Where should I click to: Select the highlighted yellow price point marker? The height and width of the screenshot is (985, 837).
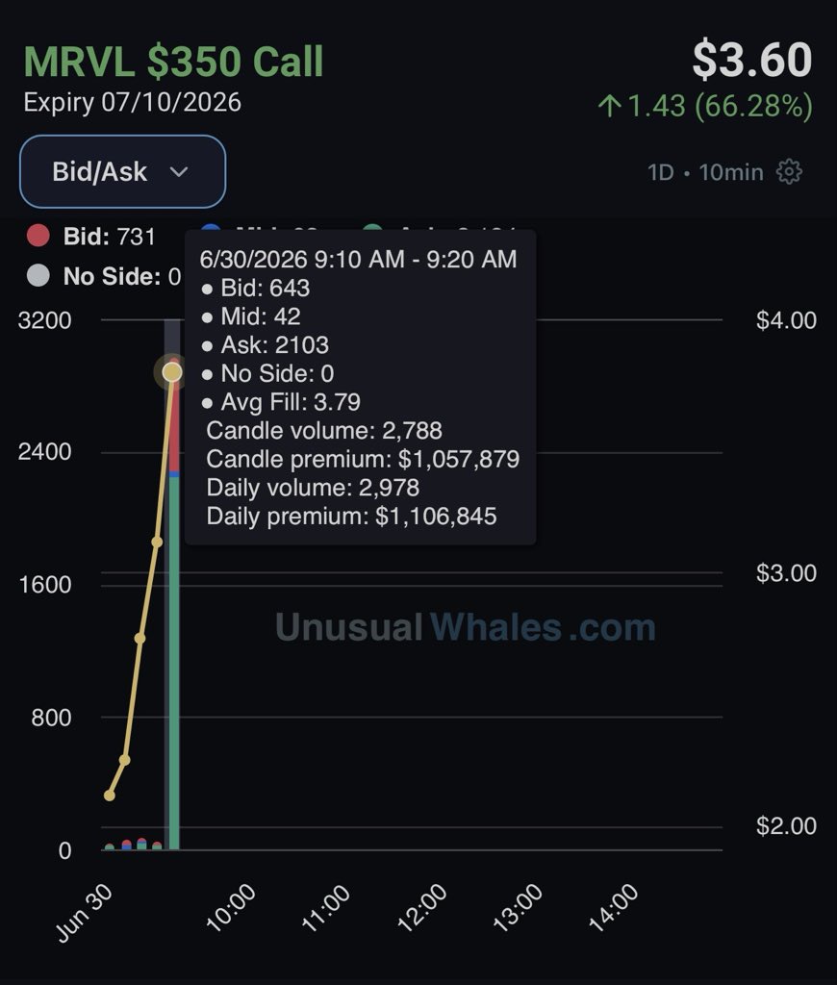click(x=172, y=372)
